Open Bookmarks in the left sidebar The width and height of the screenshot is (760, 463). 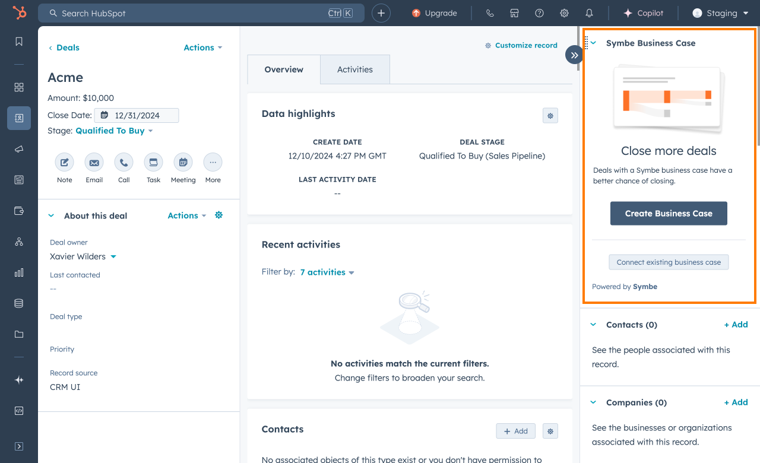click(x=19, y=42)
